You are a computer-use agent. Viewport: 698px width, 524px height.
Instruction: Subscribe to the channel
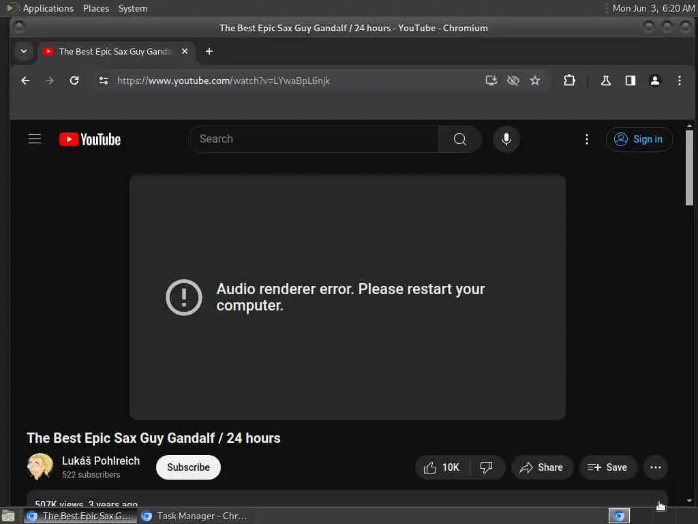pos(188,467)
